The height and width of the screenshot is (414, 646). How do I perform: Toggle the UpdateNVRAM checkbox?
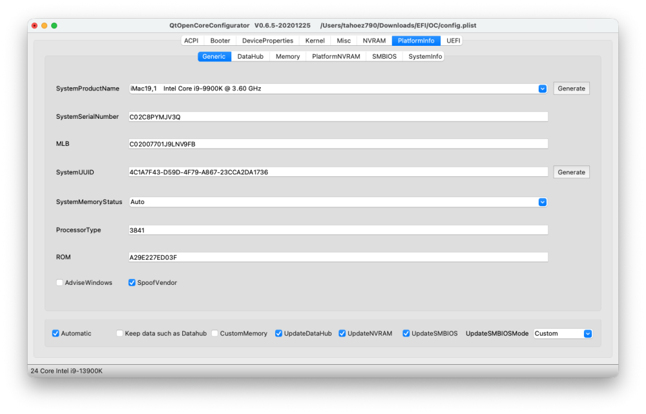click(x=342, y=333)
